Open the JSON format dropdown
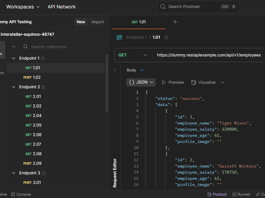Viewport: 265px width, 198px height. point(141,82)
